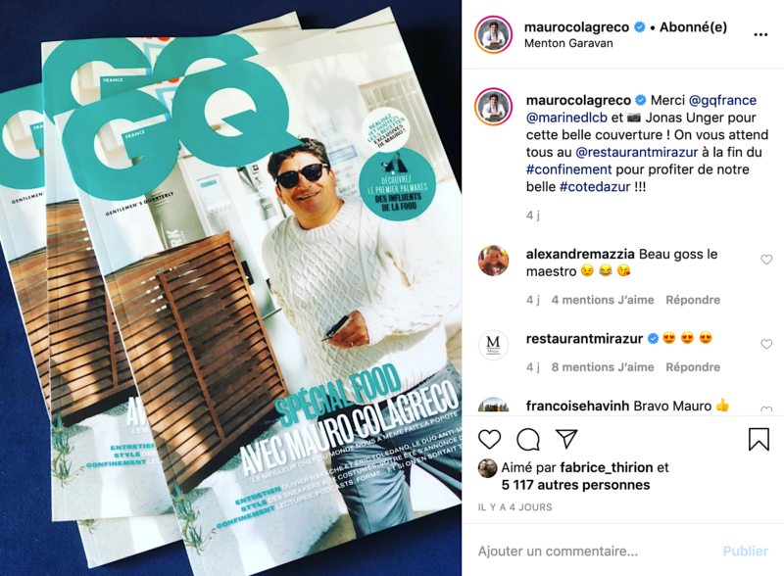
Task: Focus the Ajouter un commentaire field
Action: tap(595, 551)
